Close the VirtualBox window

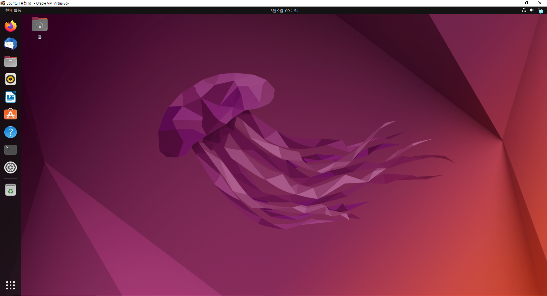tap(540, 3)
